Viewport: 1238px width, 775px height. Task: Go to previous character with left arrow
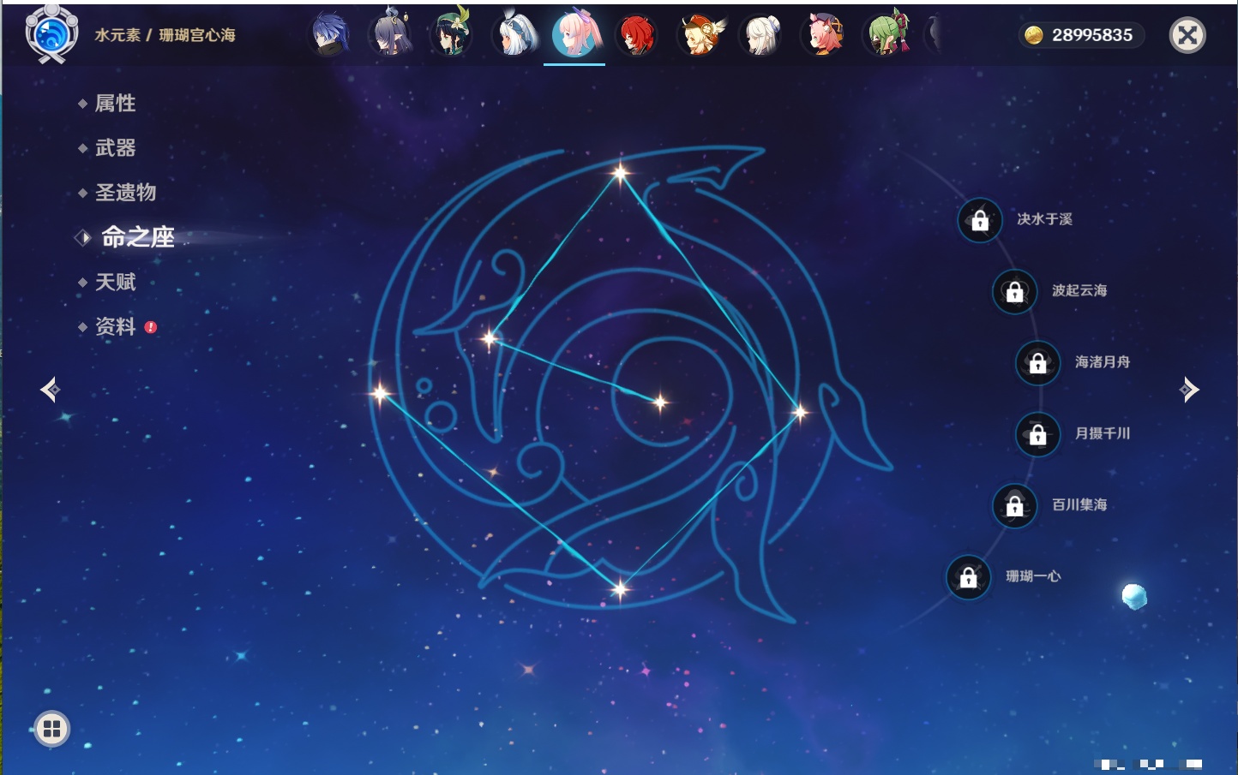(x=50, y=390)
